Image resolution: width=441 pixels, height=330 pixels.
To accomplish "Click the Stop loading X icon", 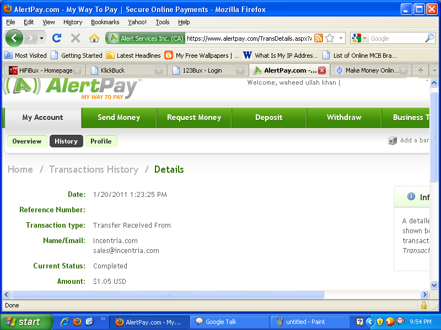I will pos(76,38).
